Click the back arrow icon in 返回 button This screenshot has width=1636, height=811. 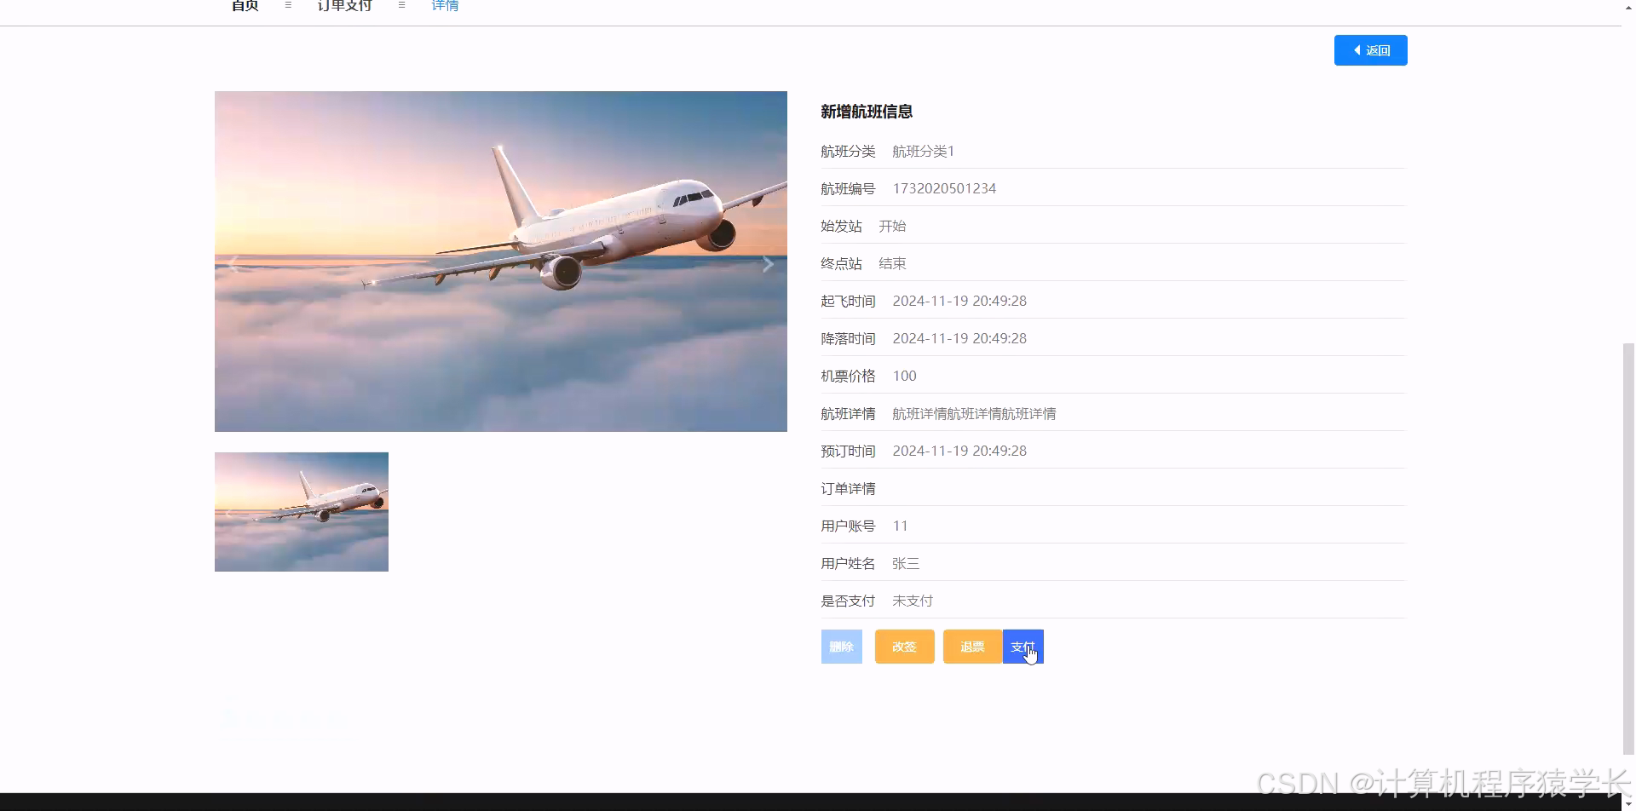1357,50
